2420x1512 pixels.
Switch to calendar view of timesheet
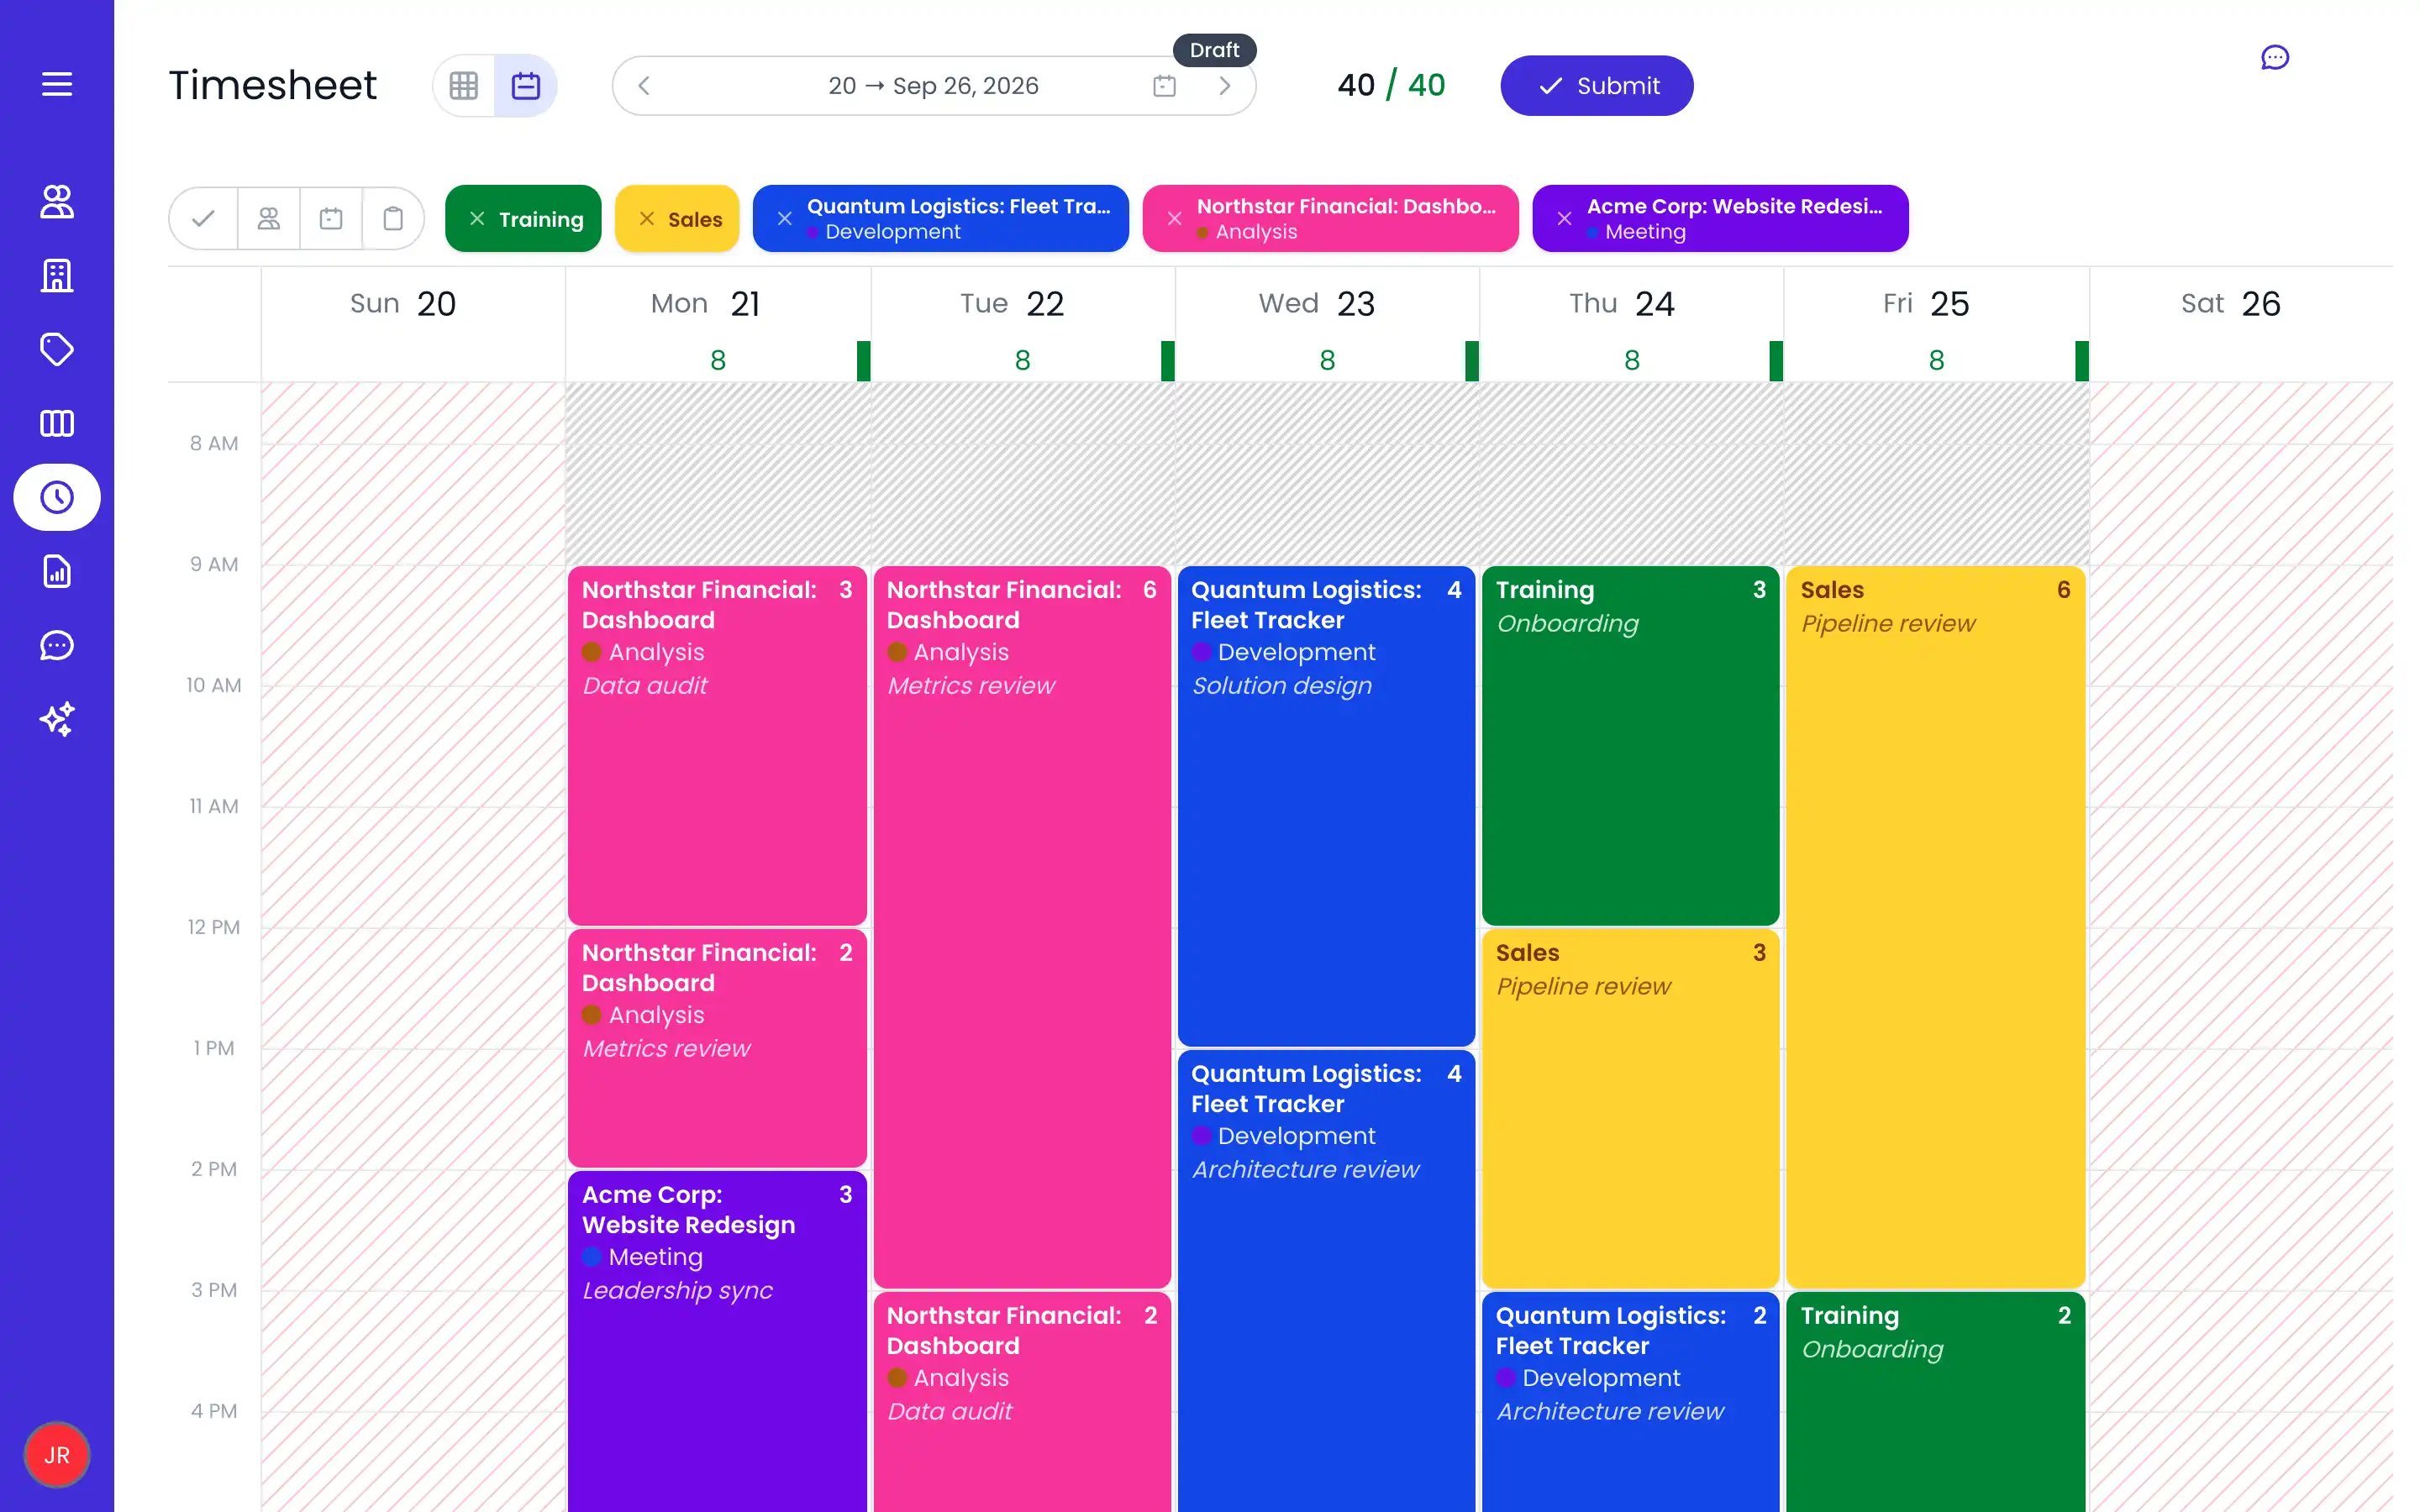526,86
